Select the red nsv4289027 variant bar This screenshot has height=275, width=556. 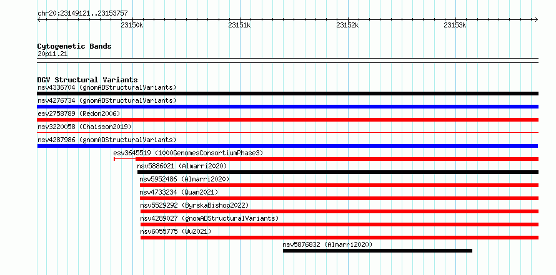339,224
